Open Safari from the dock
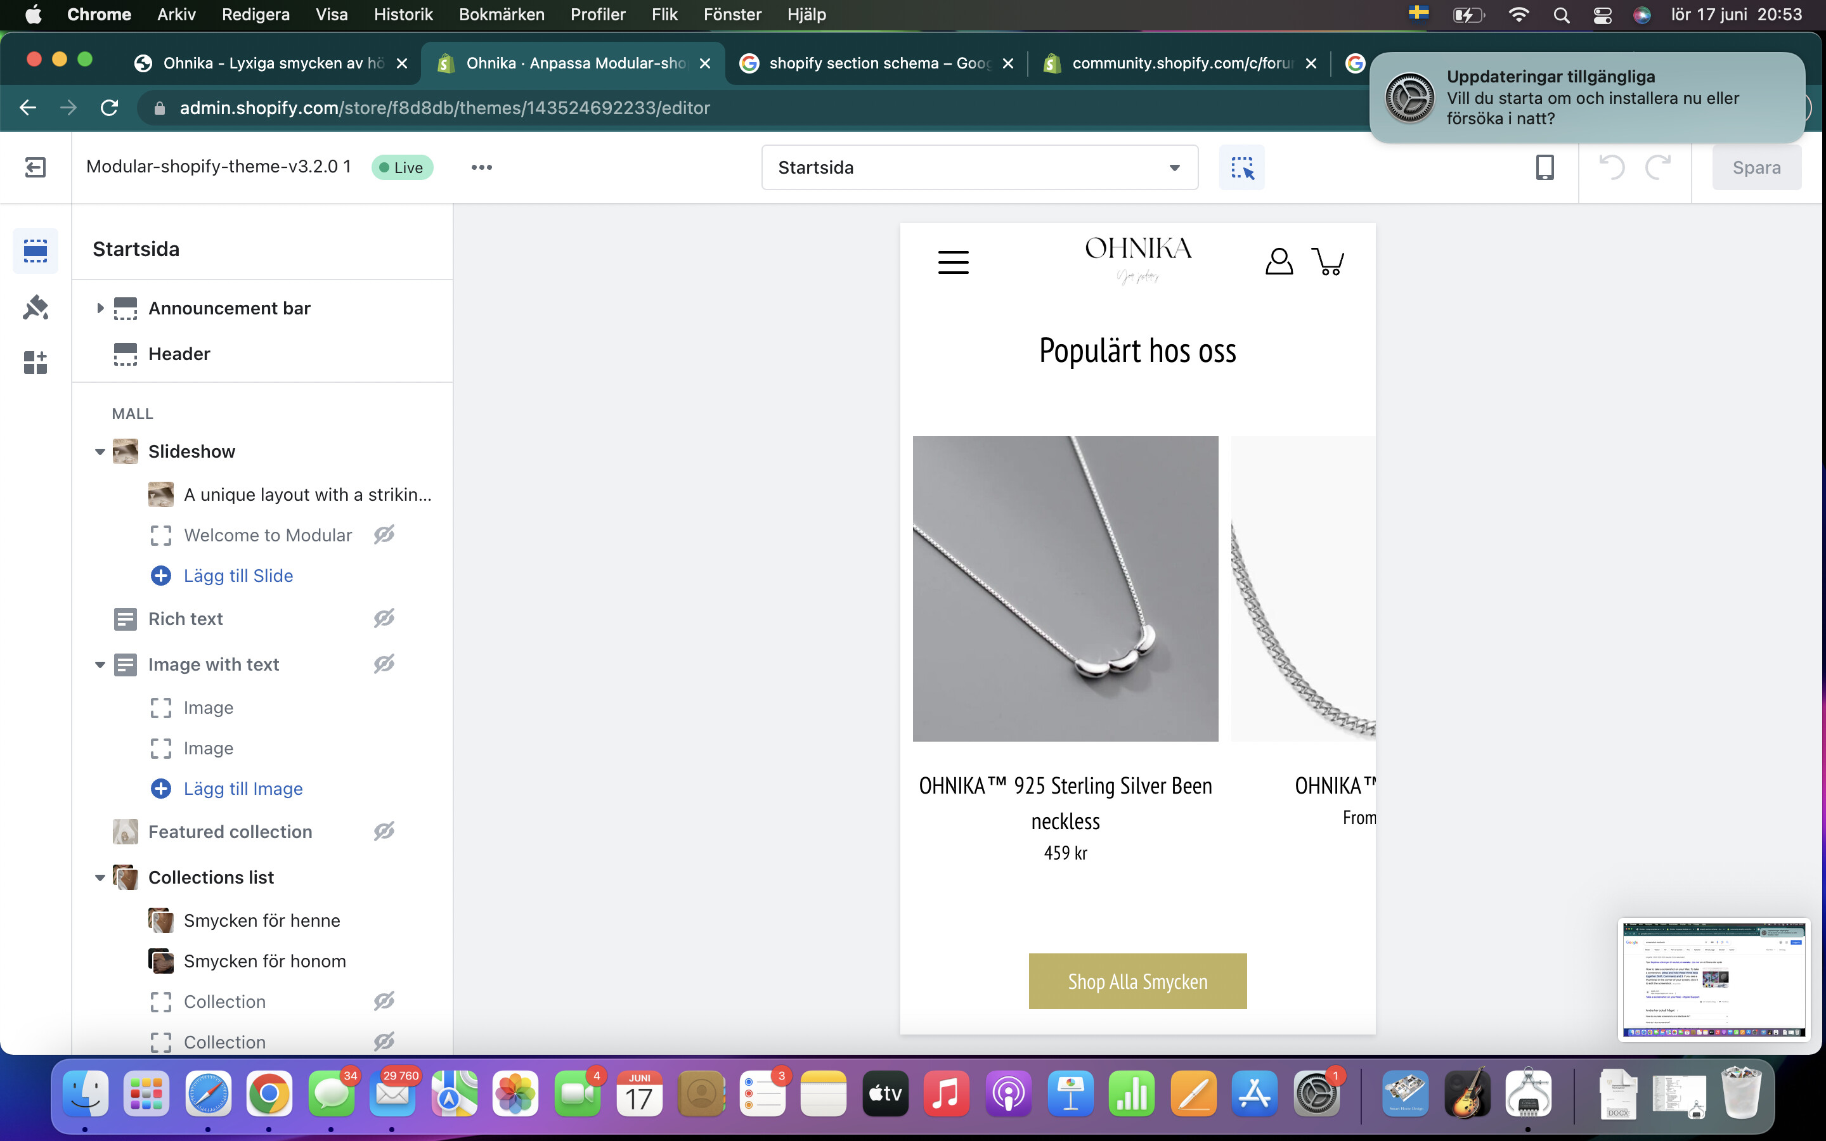This screenshot has height=1141, width=1826. [x=207, y=1093]
